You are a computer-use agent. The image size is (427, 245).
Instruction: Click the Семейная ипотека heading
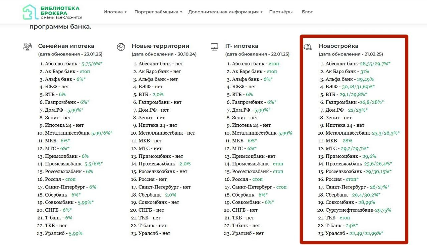click(66, 46)
